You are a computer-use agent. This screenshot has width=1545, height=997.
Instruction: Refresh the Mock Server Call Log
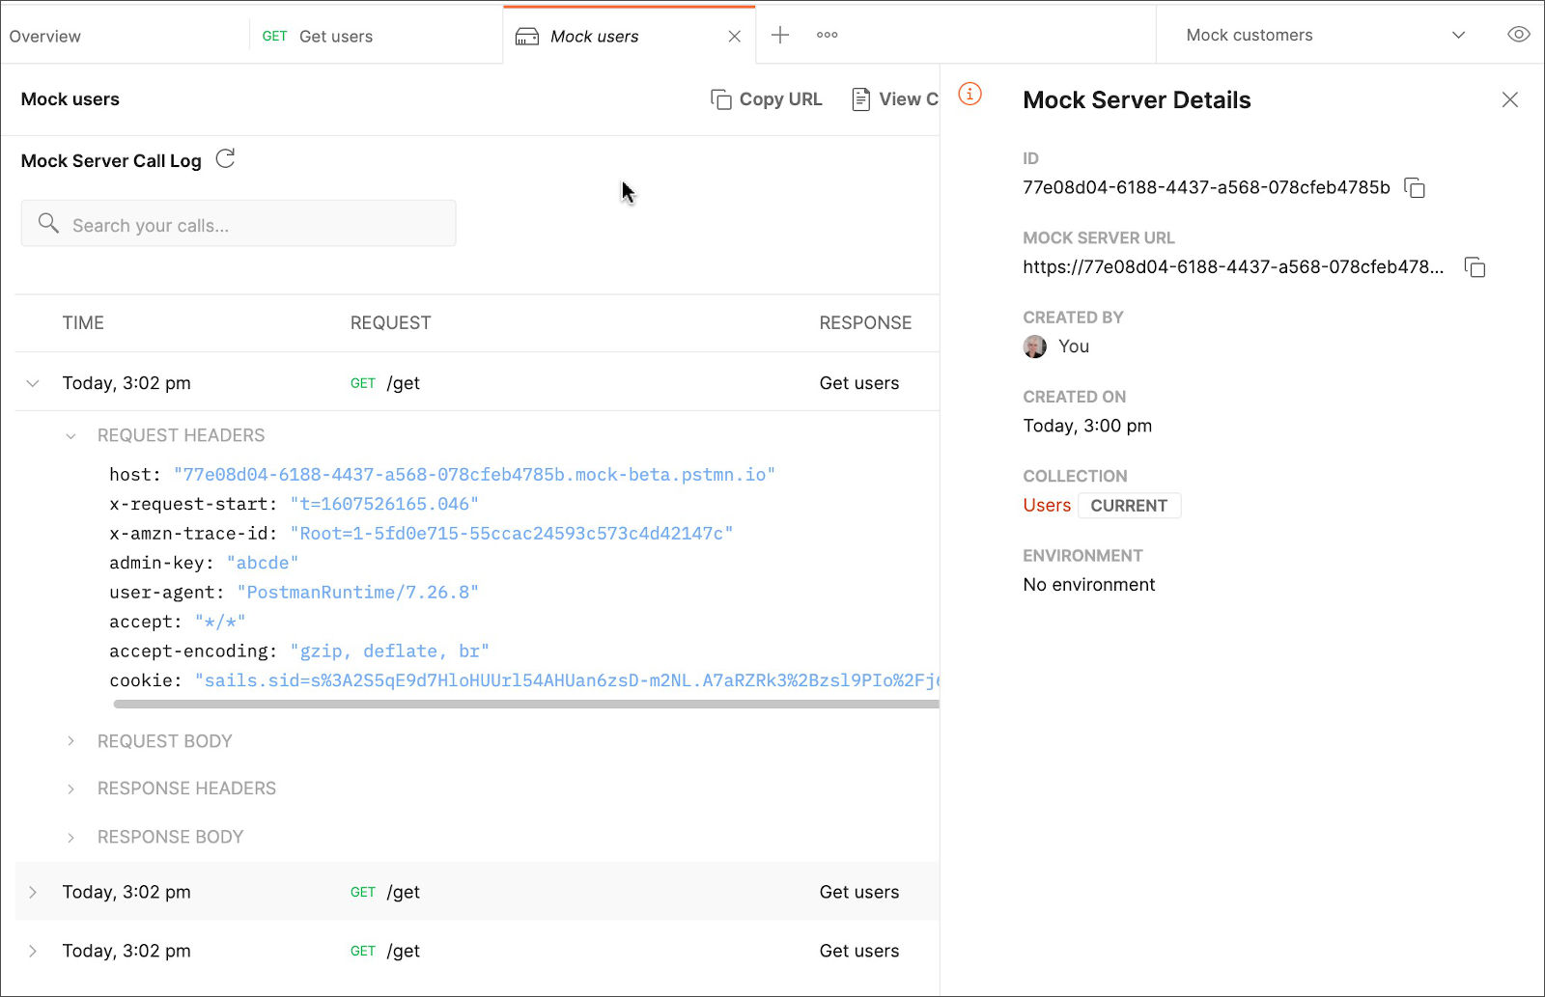[x=225, y=159]
